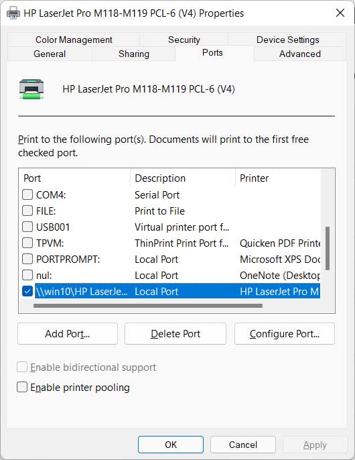Select the 'Serial Port' description

[x=157, y=194]
